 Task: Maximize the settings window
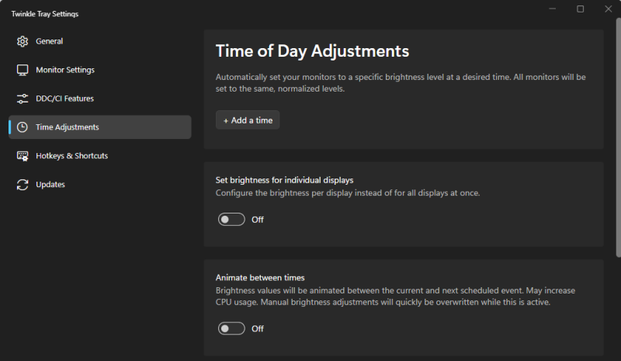tap(580, 9)
